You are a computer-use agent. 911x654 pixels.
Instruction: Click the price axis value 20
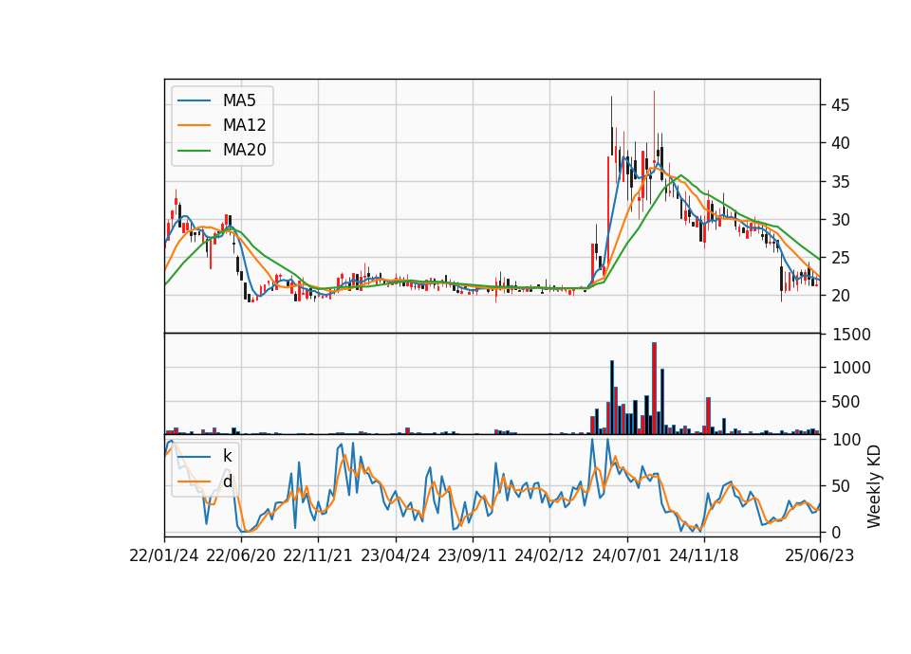point(840,296)
